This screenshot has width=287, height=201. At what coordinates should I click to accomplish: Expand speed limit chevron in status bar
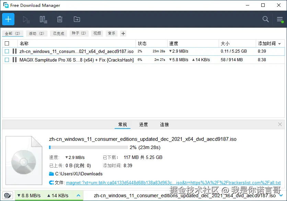pos(78,196)
